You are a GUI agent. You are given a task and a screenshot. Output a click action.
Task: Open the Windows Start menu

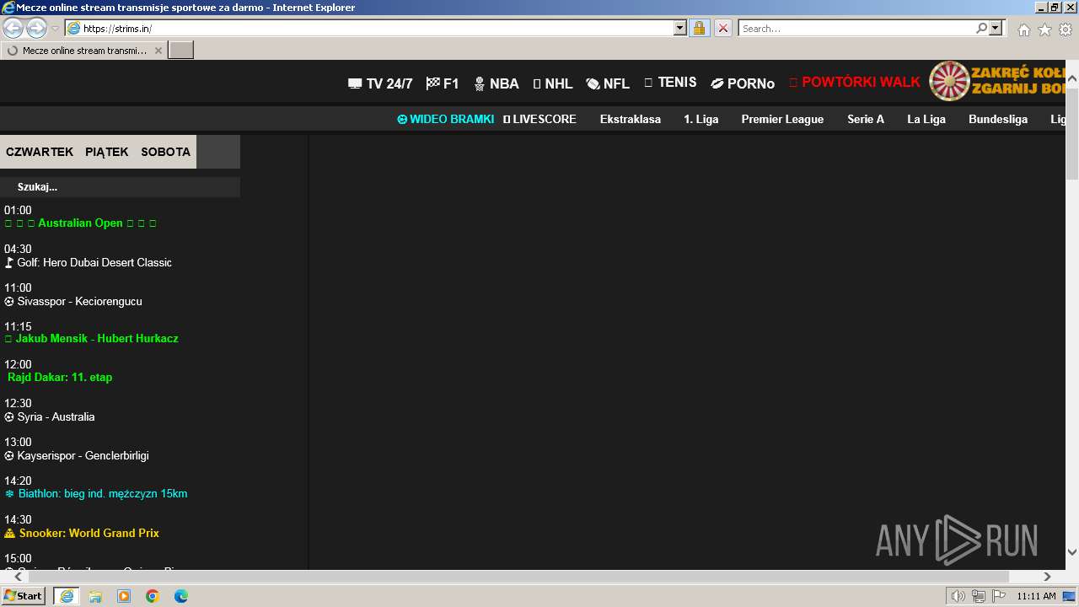tap(23, 596)
